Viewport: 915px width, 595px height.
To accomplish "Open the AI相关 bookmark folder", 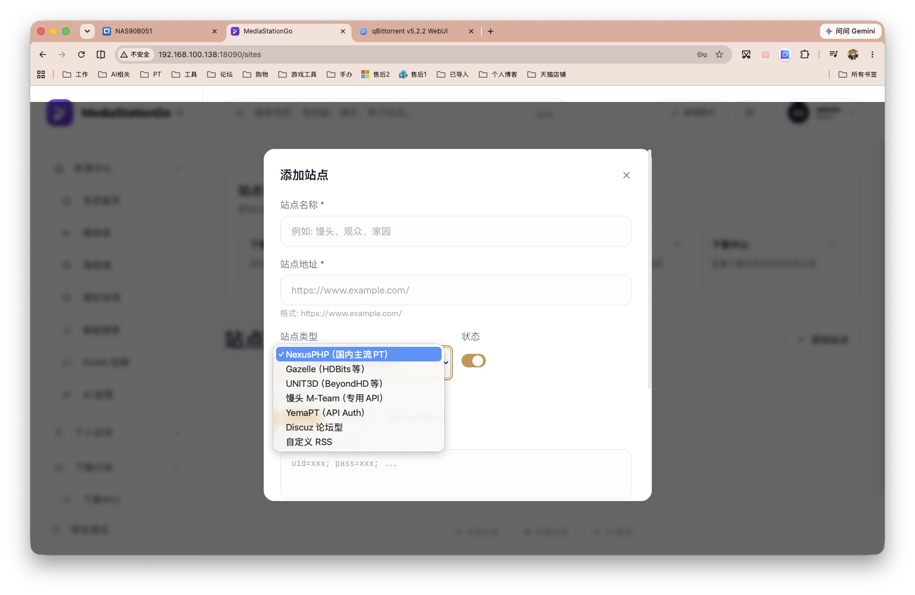I will click(x=114, y=74).
